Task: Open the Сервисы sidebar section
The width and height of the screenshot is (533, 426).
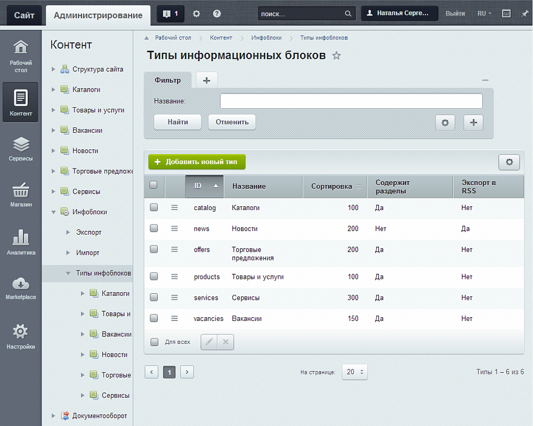Action: point(20,149)
